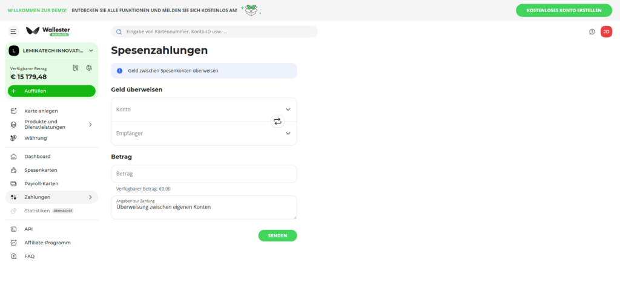Click the pie chart icon beside balance
The width and height of the screenshot is (620, 294).
pos(88,68)
